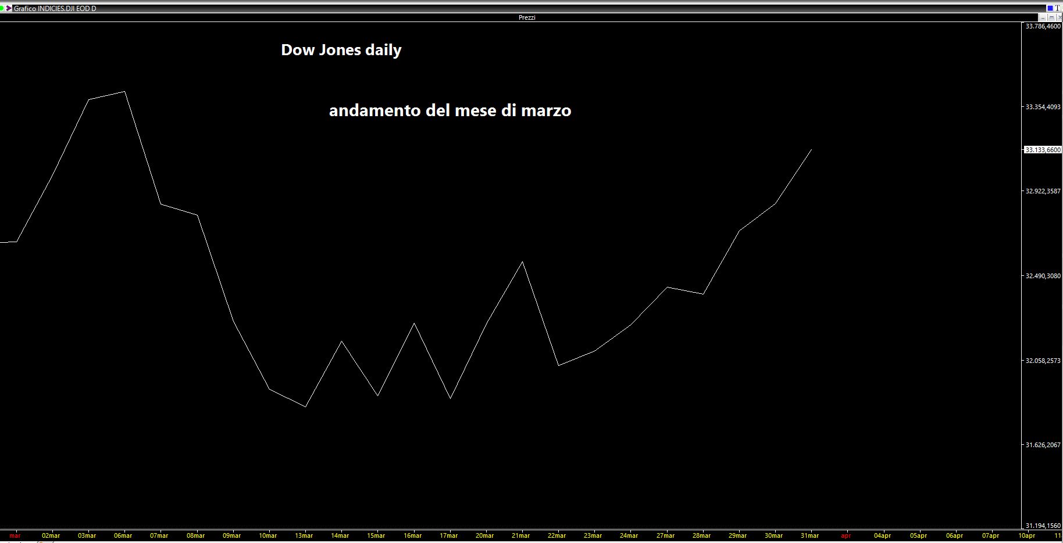Click the 17mar date on time axis
The width and height of the screenshot is (1063, 543).
coord(449,536)
